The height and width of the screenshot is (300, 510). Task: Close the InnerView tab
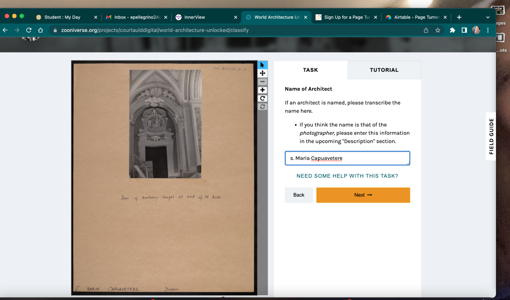(x=235, y=17)
